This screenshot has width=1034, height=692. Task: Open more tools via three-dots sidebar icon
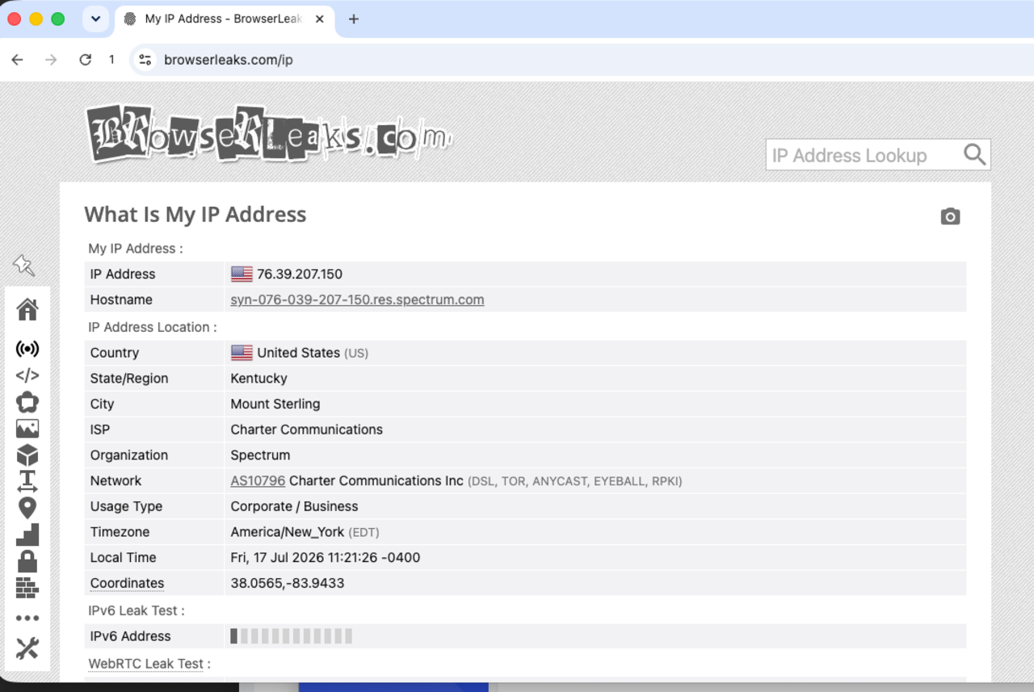pyautogui.click(x=27, y=619)
